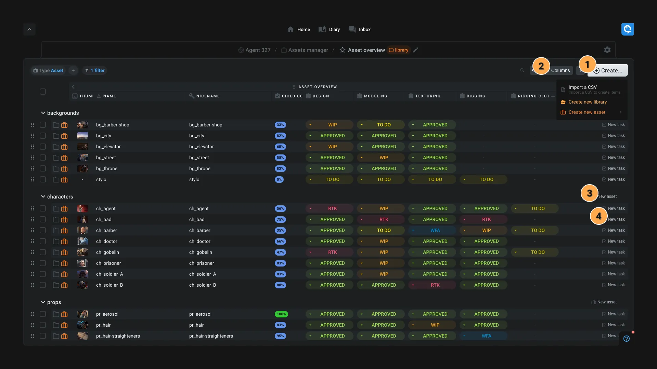Select Create new library menu item
The height and width of the screenshot is (369, 657).
587,102
